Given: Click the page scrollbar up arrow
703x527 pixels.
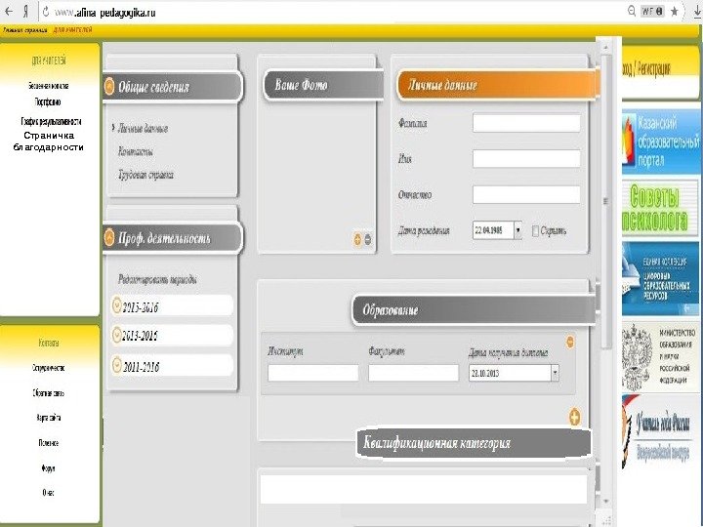Looking at the screenshot, I should 605,47.
